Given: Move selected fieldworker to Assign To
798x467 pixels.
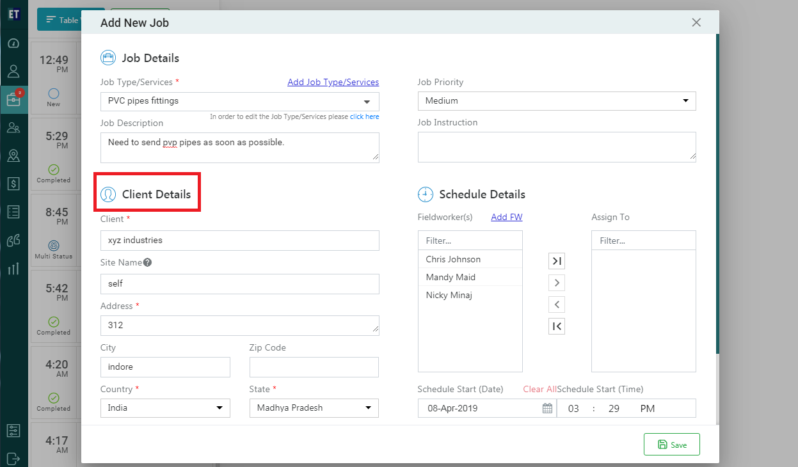Looking at the screenshot, I should tap(557, 283).
